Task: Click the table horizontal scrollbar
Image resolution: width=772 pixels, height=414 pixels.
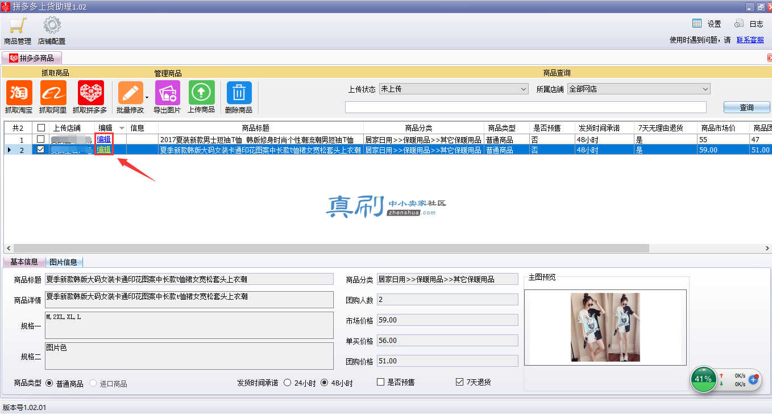Action: 331,249
